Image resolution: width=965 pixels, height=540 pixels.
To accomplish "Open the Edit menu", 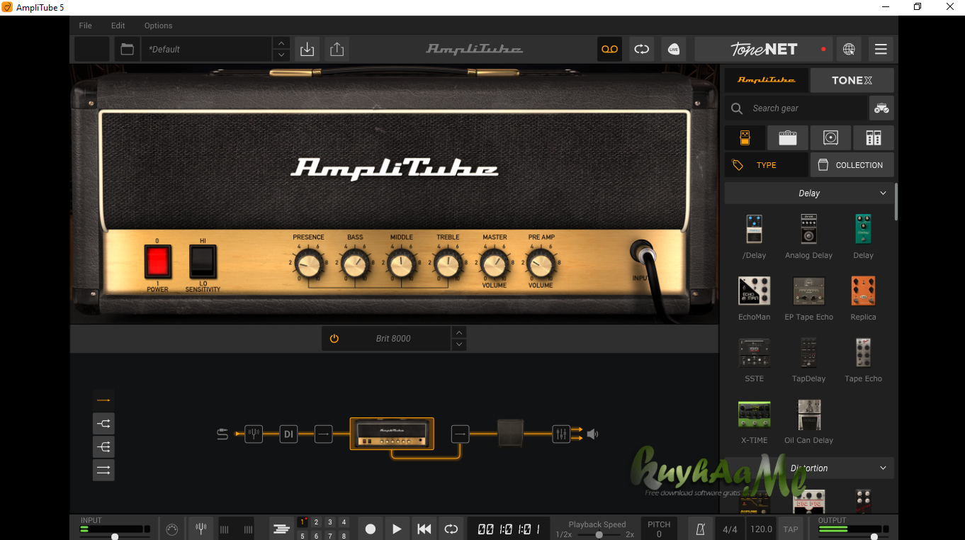I will (118, 26).
